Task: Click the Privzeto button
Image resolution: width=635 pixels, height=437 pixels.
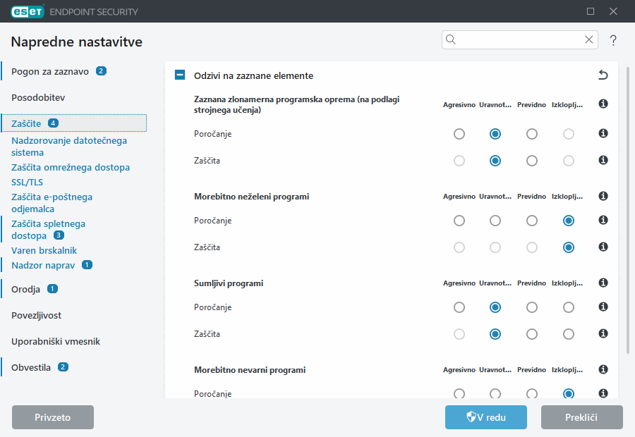Action: point(53,417)
